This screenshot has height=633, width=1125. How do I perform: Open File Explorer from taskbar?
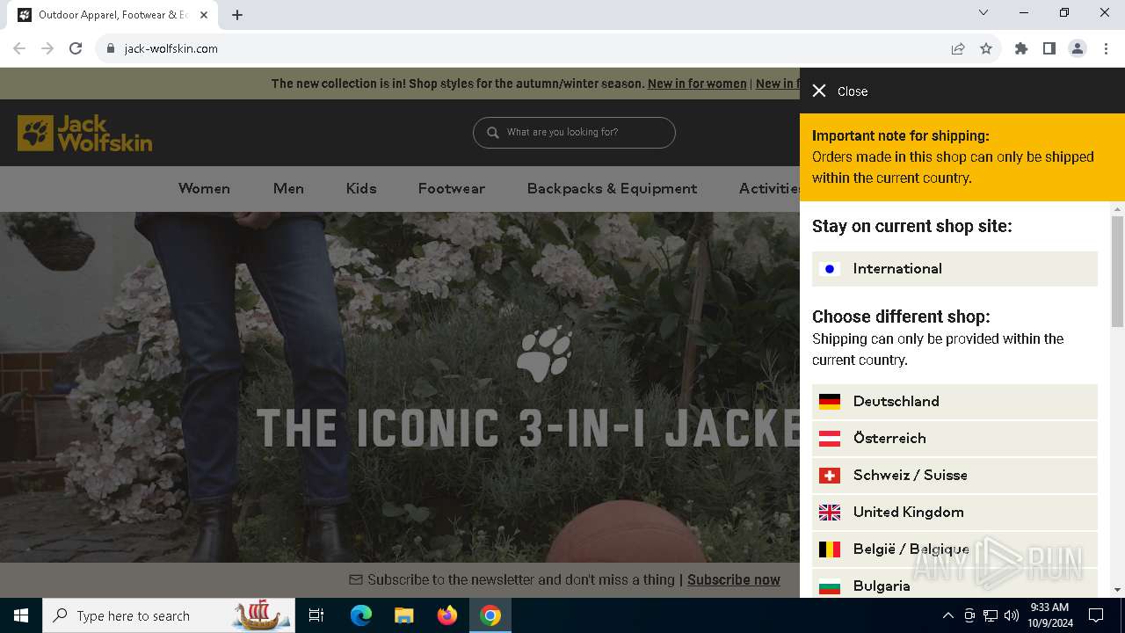[403, 615]
